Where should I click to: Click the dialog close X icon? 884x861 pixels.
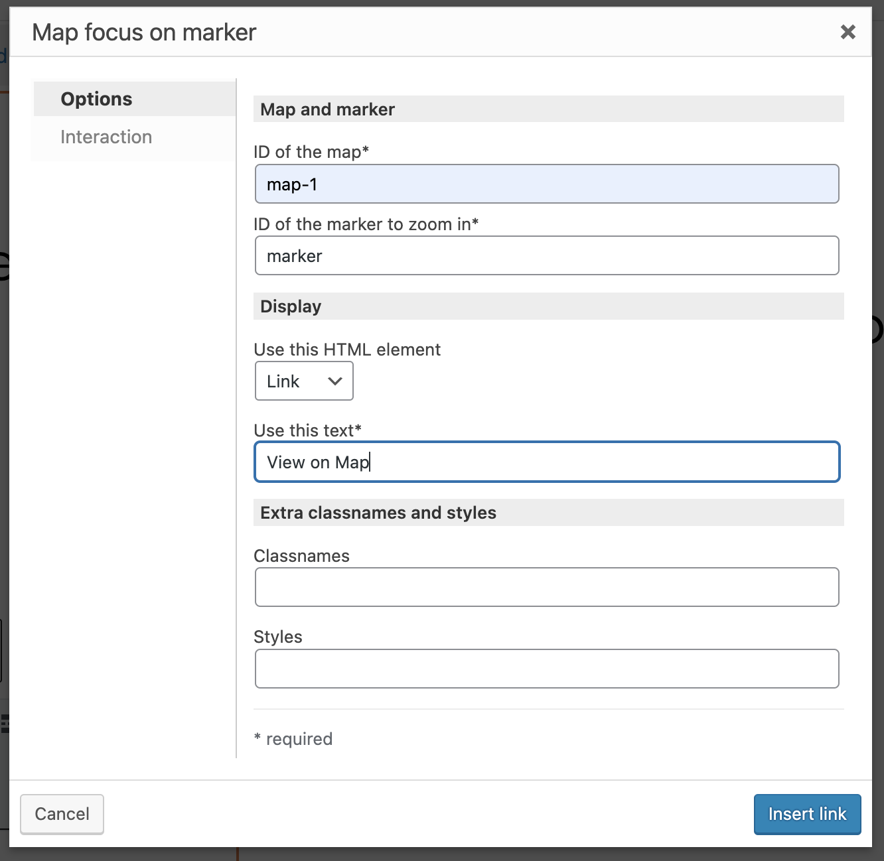(847, 32)
